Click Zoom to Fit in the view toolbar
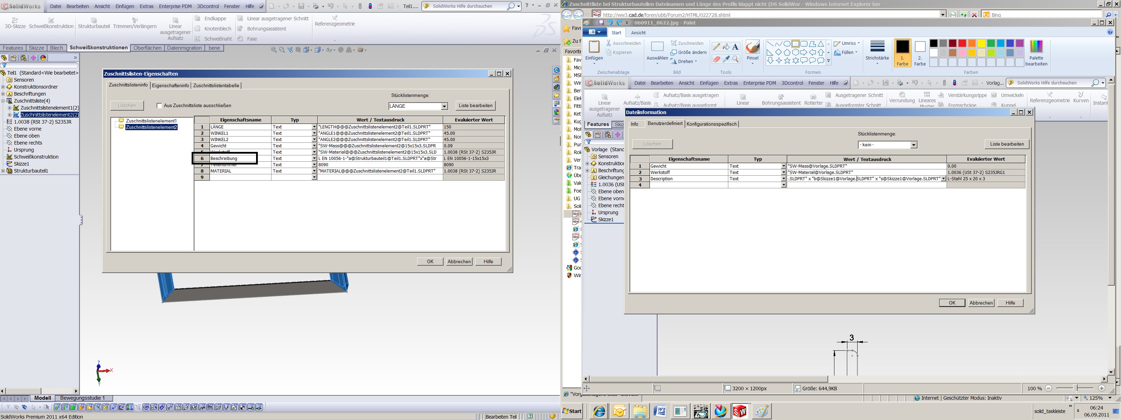 tap(274, 50)
